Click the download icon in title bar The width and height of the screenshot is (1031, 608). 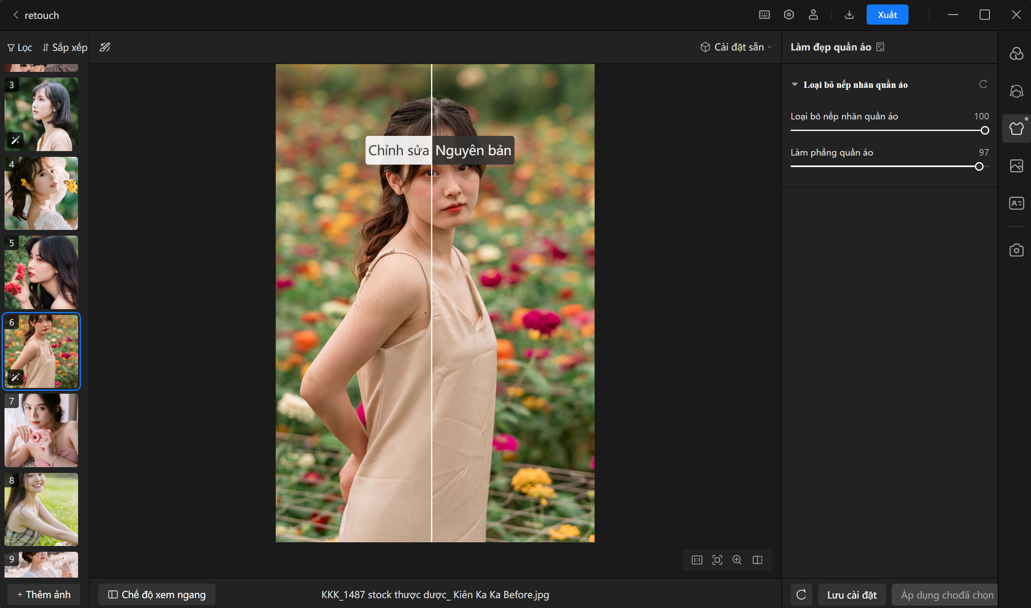point(849,15)
